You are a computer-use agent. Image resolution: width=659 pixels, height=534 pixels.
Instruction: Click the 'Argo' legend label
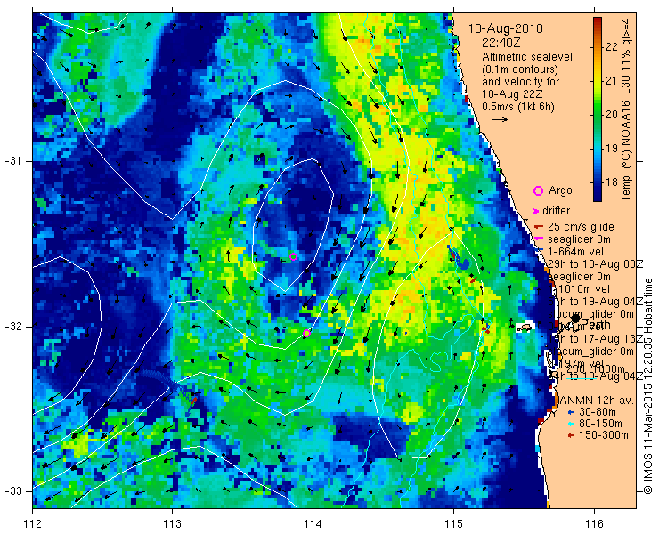point(560,190)
